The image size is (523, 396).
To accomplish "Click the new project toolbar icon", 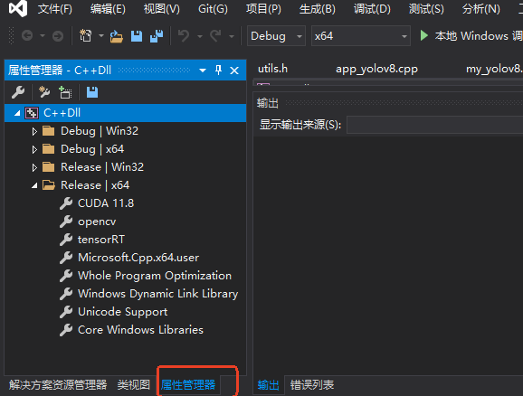I will tap(85, 35).
